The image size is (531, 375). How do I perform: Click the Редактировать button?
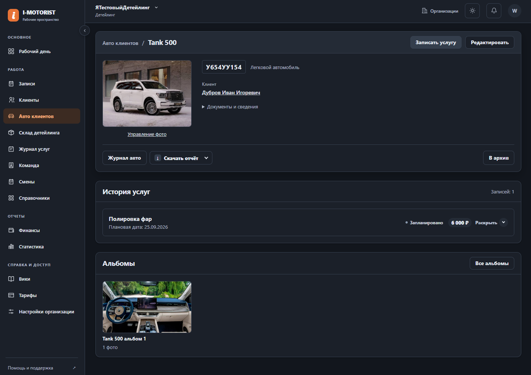pos(490,42)
